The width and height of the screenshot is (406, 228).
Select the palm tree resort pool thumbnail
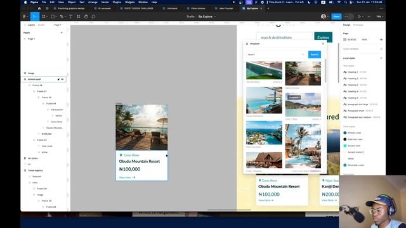303,146
